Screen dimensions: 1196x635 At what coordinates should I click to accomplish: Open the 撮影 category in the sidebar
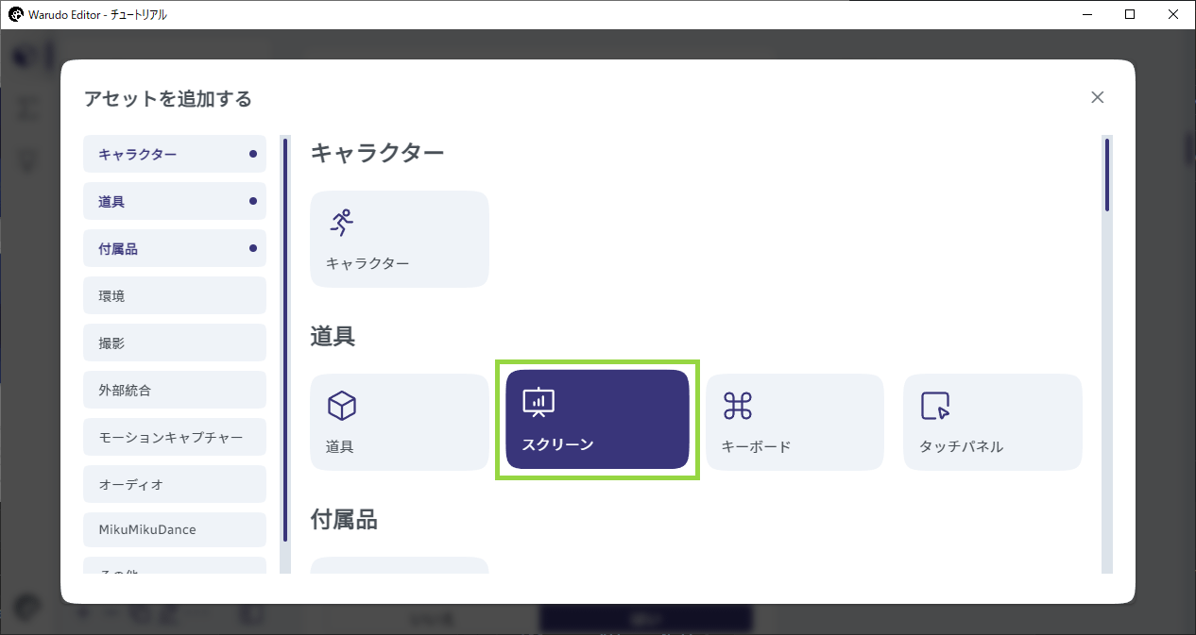coord(175,343)
